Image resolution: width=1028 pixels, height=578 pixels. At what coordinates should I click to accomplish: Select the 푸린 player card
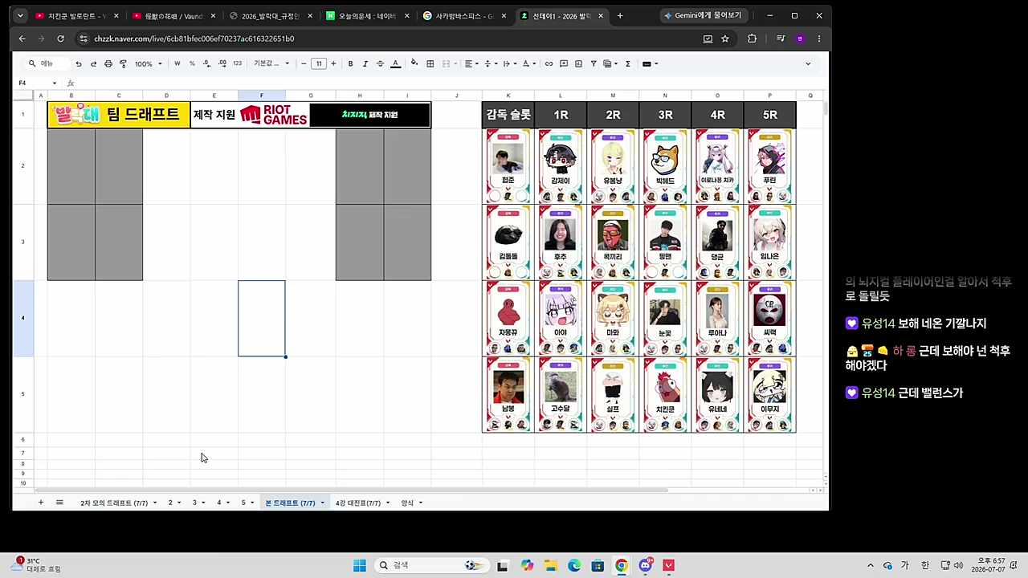pos(769,166)
